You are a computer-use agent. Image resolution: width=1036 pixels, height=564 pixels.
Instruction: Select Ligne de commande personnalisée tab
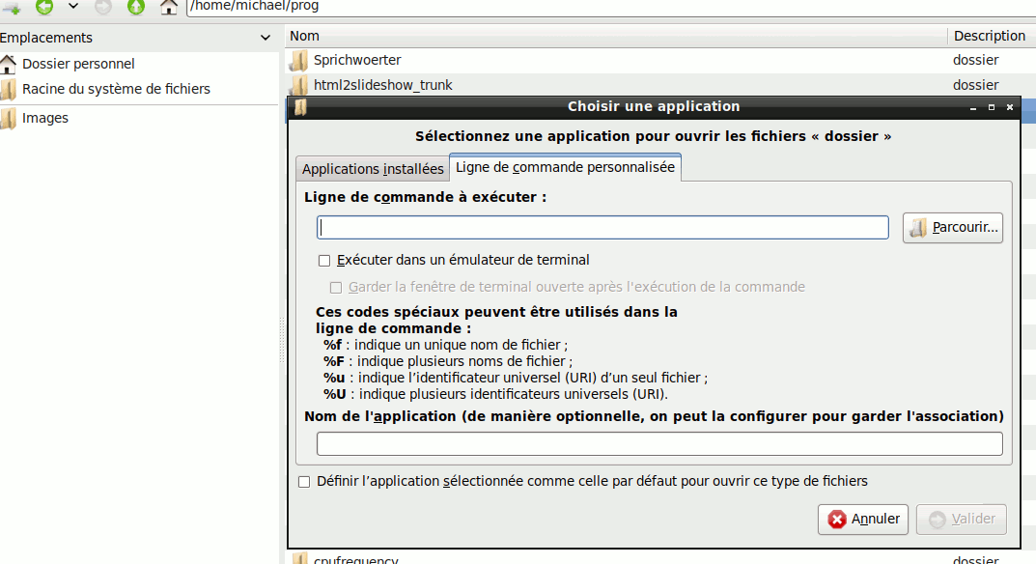click(565, 167)
